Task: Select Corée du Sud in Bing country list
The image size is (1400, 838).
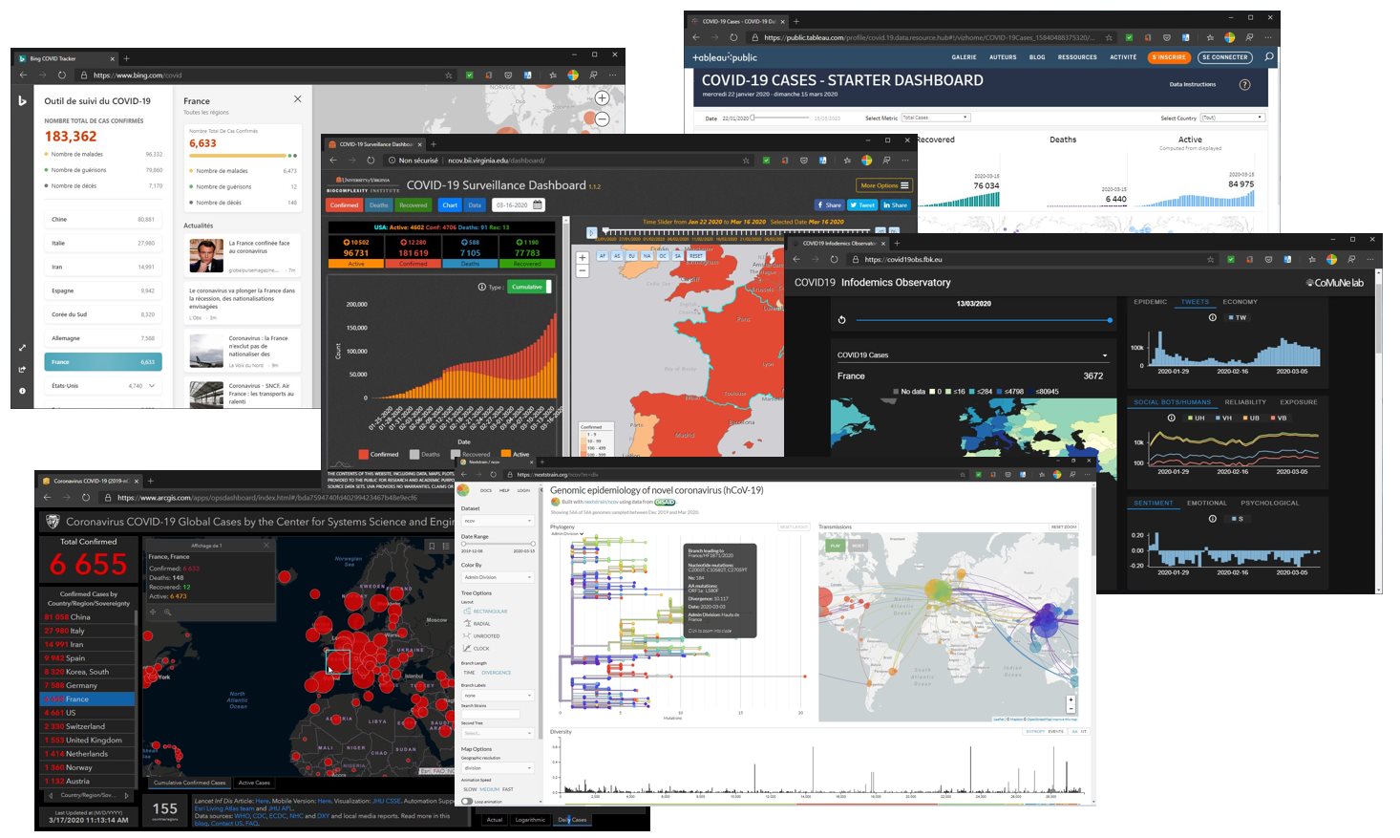Action: (103, 314)
